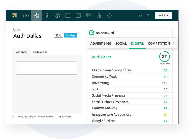The height and width of the screenshot is (139, 191).
Task: Switch to the SOCIAL tab
Action: click(x=121, y=44)
